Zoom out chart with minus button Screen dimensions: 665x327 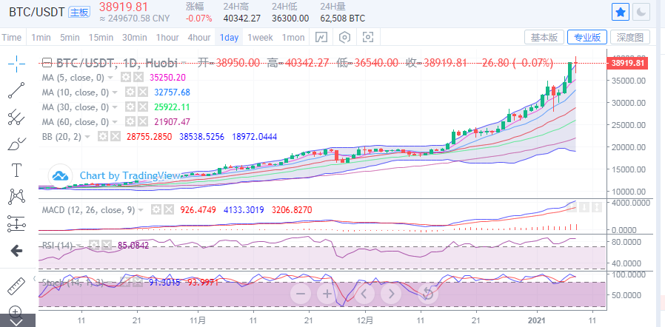[301, 294]
